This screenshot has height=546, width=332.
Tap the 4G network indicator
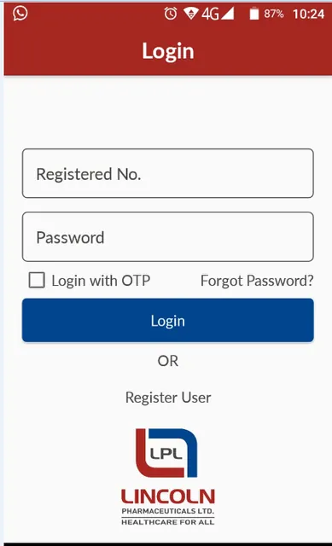coord(210,14)
